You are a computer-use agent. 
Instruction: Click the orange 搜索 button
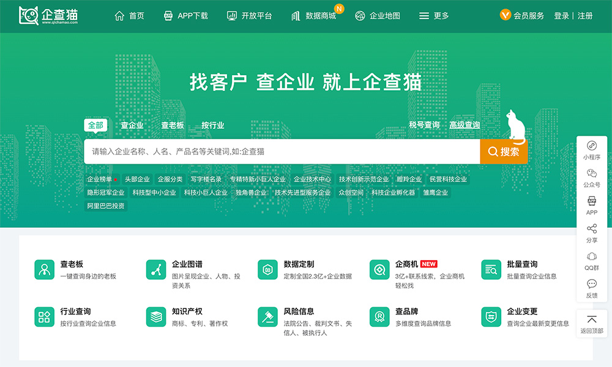[x=504, y=151]
